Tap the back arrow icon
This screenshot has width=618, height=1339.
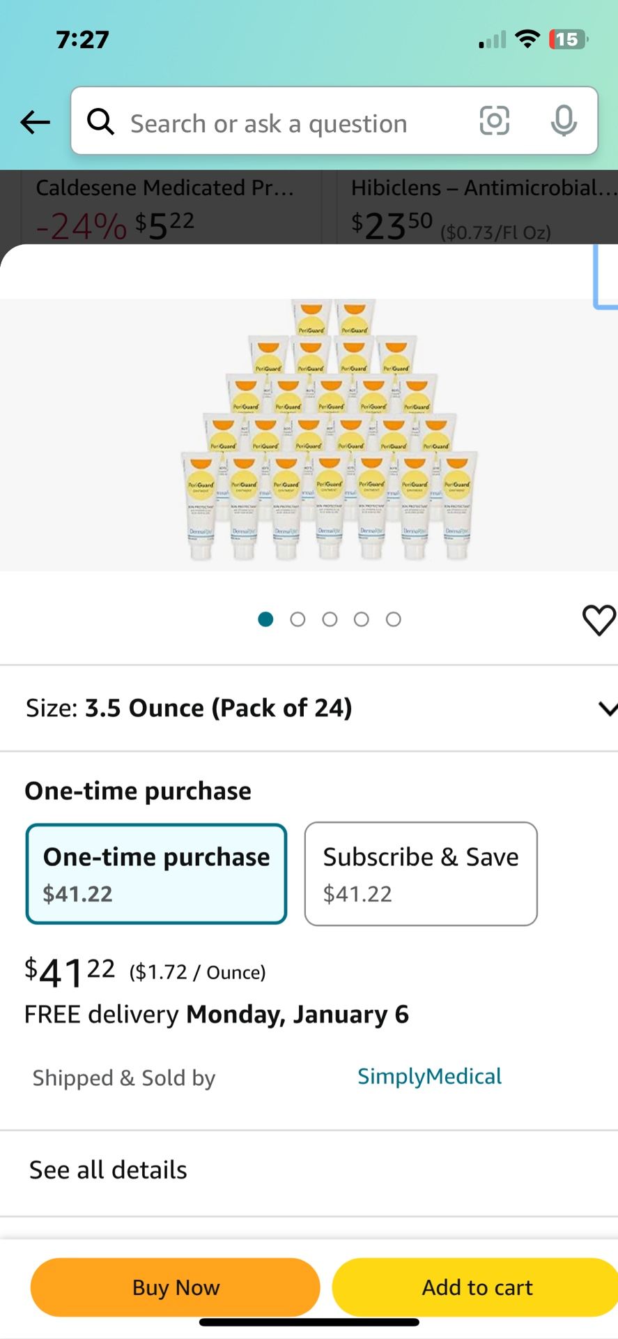[35, 123]
